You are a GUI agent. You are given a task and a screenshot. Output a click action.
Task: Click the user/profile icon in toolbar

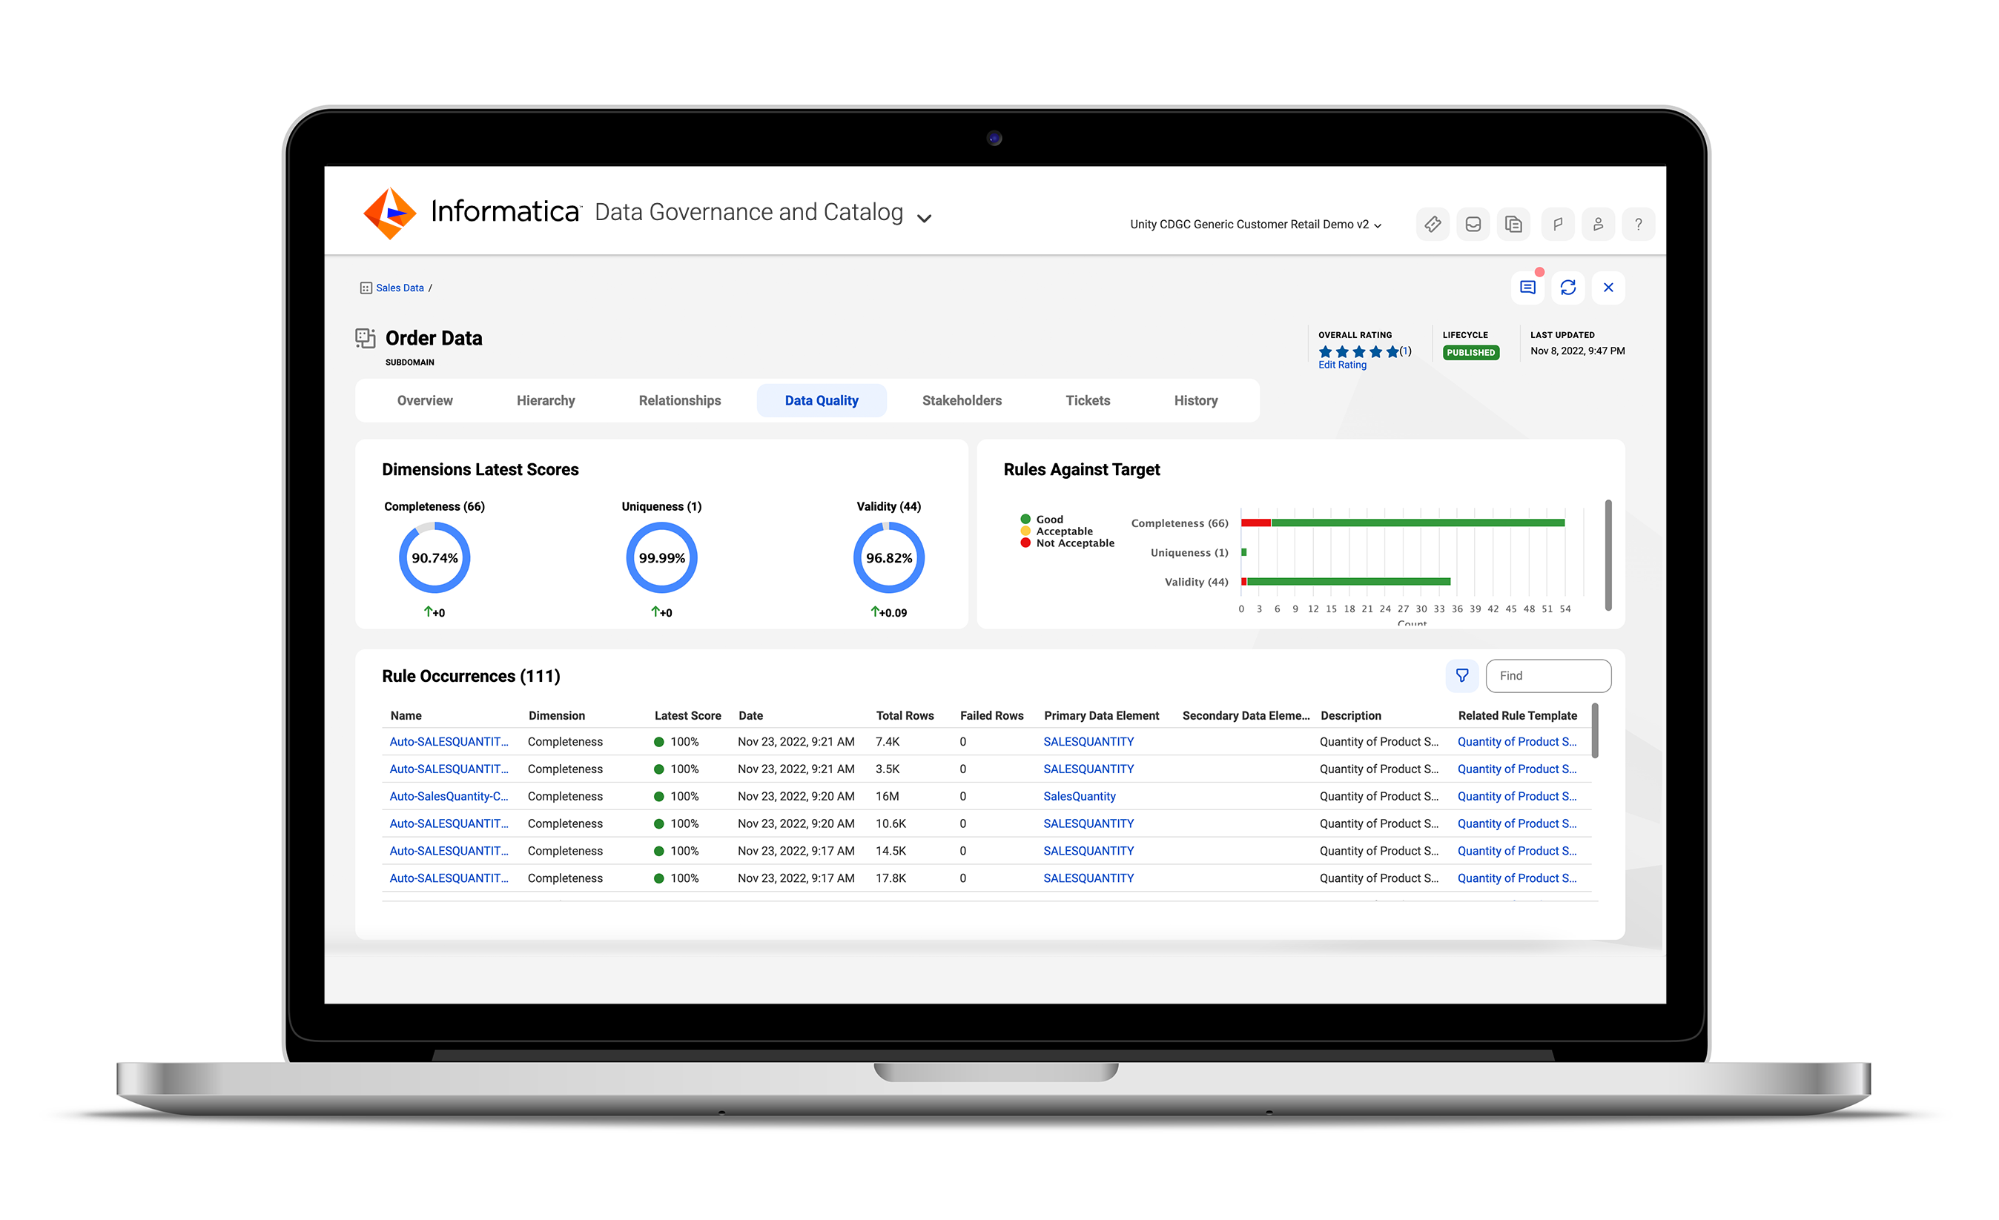point(1598,221)
